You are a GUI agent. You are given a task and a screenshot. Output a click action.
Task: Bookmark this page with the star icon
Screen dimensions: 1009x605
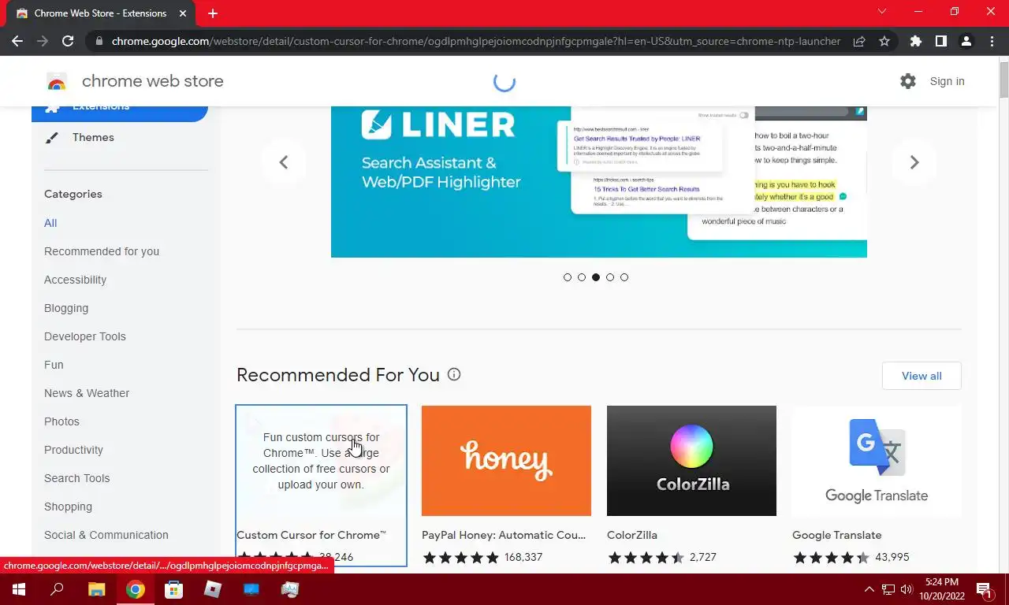click(x=884, y=41)
